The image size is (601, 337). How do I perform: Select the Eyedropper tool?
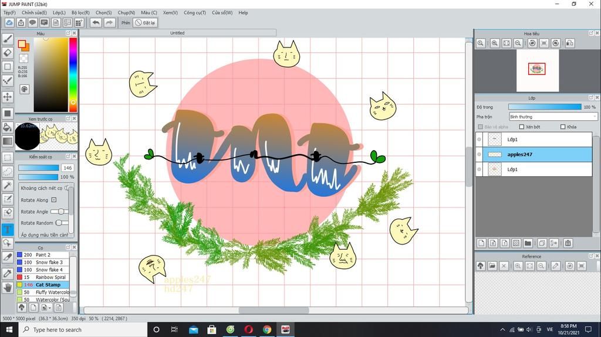[8, 273]
